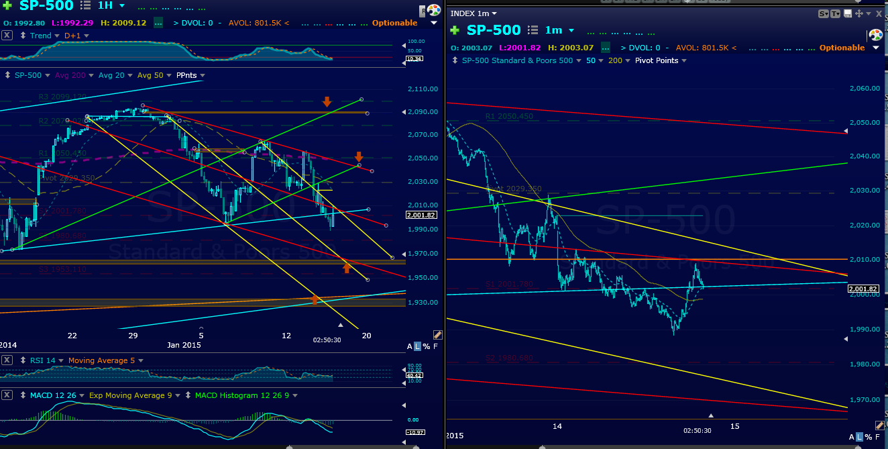888x449 pixels.
Task: Close the RSI 14 indicator pane
Action: tap(6, 360)
